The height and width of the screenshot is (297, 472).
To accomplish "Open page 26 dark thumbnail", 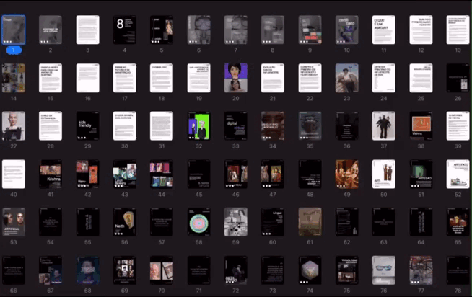I will click(458, 78).
